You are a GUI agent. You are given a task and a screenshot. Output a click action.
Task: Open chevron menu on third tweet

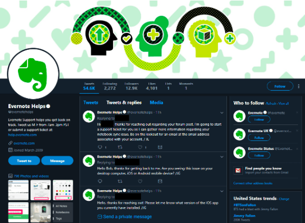point(222,191)
